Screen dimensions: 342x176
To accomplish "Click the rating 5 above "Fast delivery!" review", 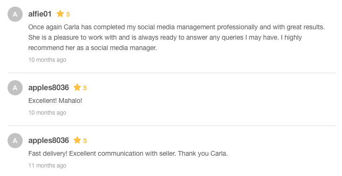I will click(85, 141).
